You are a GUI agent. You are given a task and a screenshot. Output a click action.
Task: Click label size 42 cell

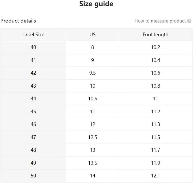click(x=33, y=73)
